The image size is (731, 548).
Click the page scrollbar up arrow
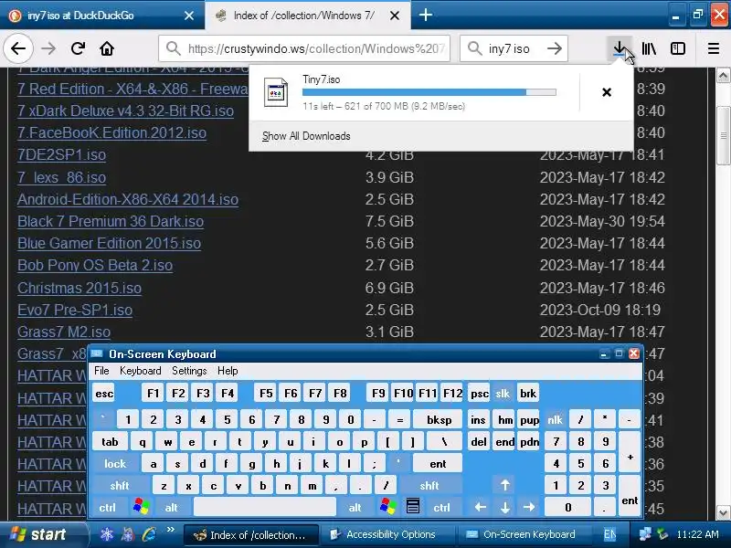[x=723, y=75]
